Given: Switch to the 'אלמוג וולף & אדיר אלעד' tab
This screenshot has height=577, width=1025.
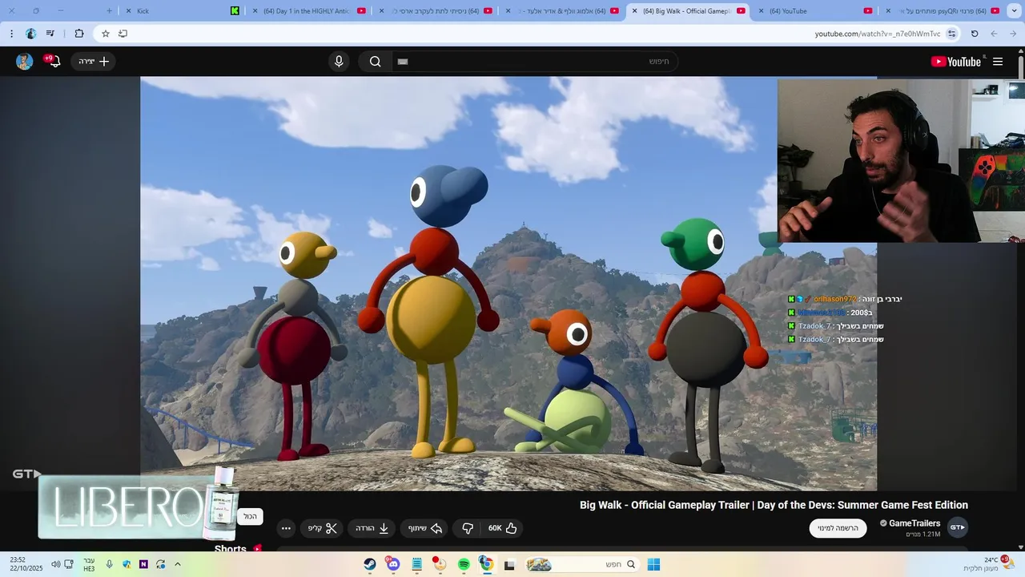Looking at the screenshot, I should point(561,11).
